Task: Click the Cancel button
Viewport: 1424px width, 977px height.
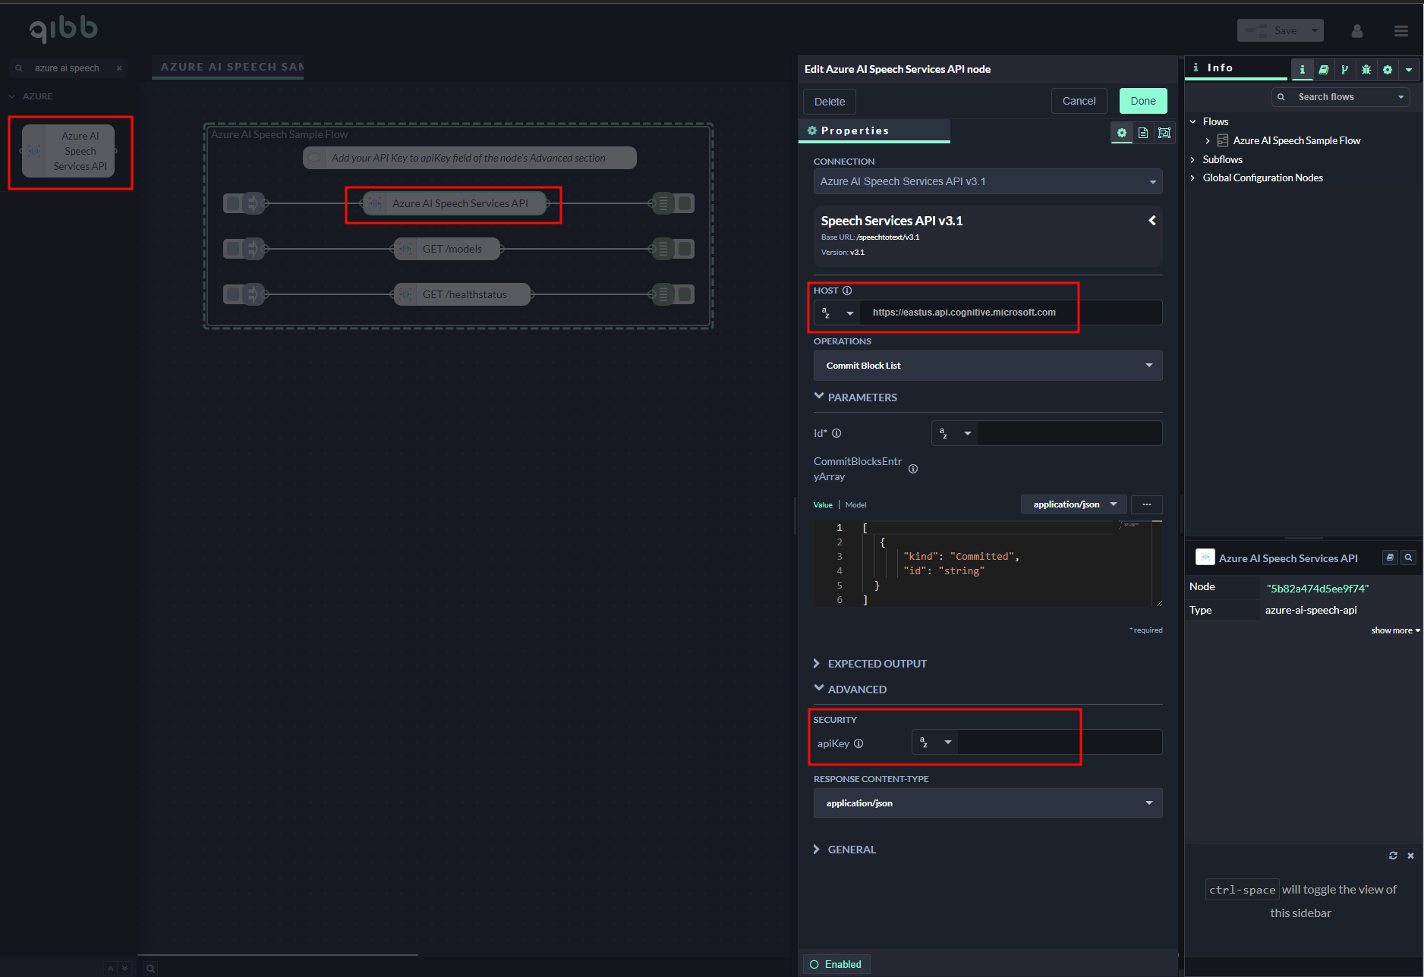Action: tap(1079, 102)
